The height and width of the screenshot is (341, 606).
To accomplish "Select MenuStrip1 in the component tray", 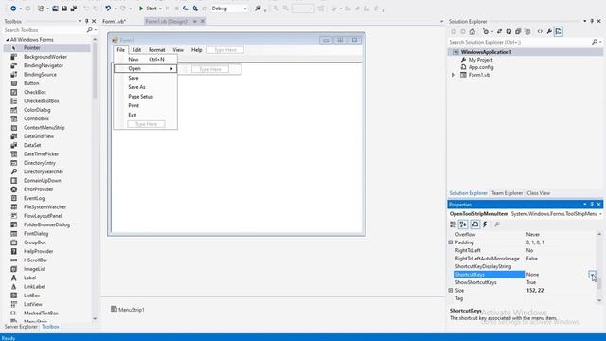I will pos(128,310).
